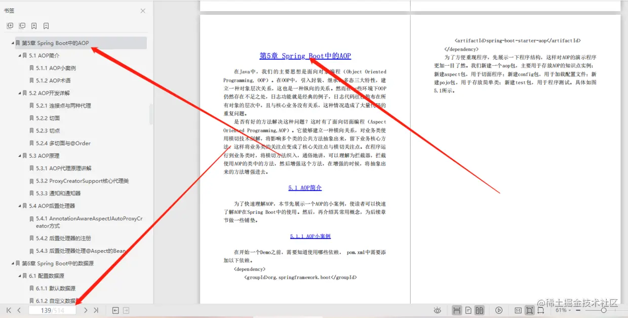Open bookmark 5.3.3 通知和通知器
Viewport: 628px width, 318px height.
tap(58, 193)
